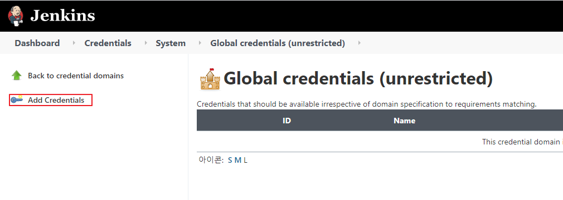Viewport: 563px width, 200px height.
Task: Open the Add Credentials link
Action: pyautogui.click(x=56, y=100)
